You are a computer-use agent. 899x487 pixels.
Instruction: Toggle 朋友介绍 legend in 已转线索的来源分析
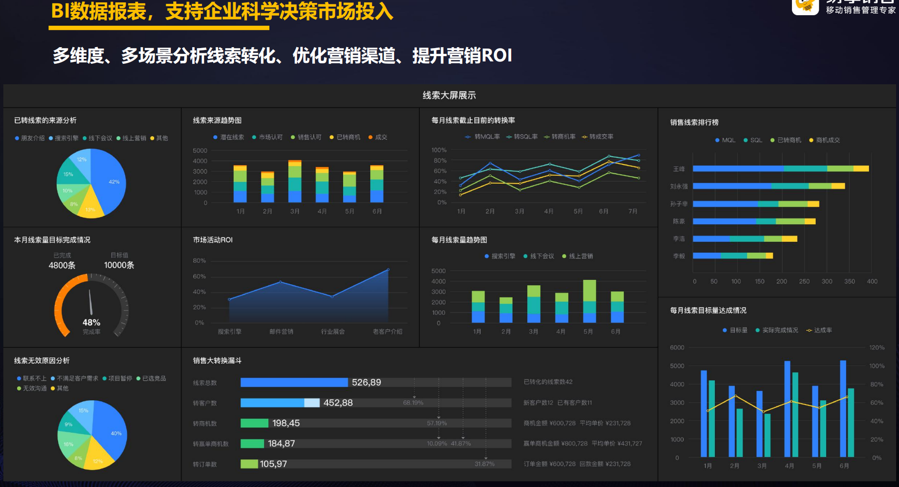30,138
